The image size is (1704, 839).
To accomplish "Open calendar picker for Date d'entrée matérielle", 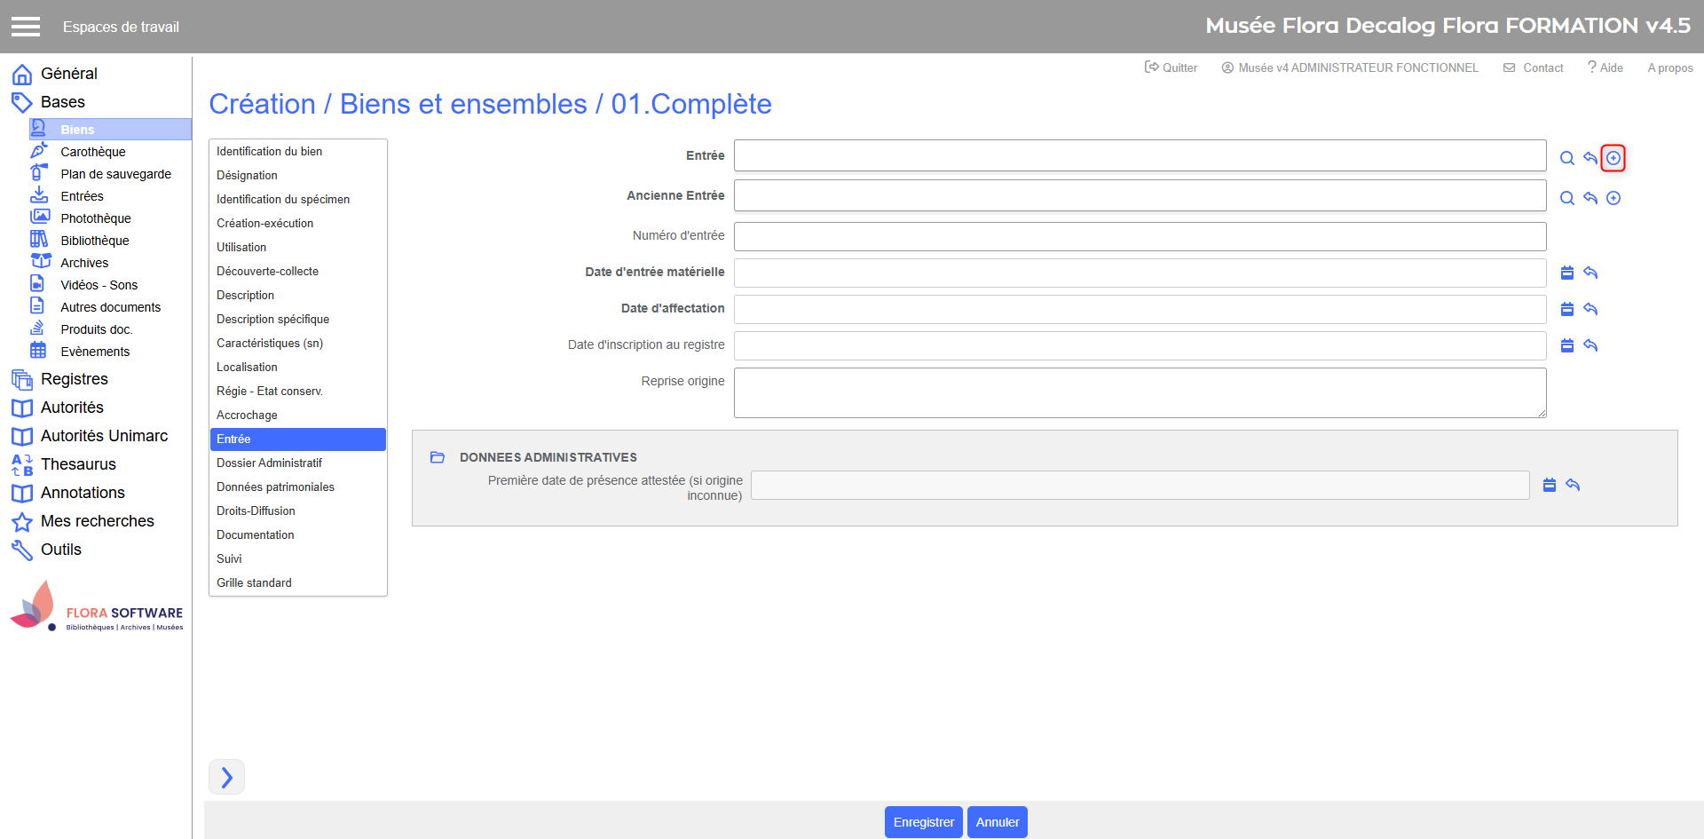I will point(1566,273).
